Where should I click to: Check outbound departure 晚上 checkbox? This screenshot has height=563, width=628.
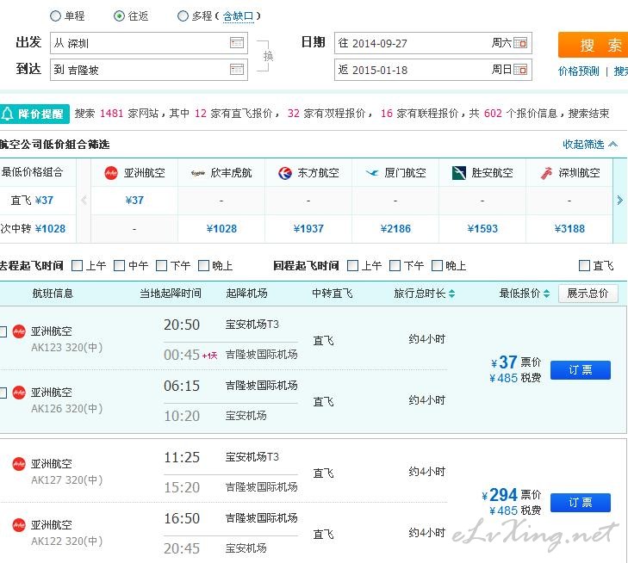(204, 266)
